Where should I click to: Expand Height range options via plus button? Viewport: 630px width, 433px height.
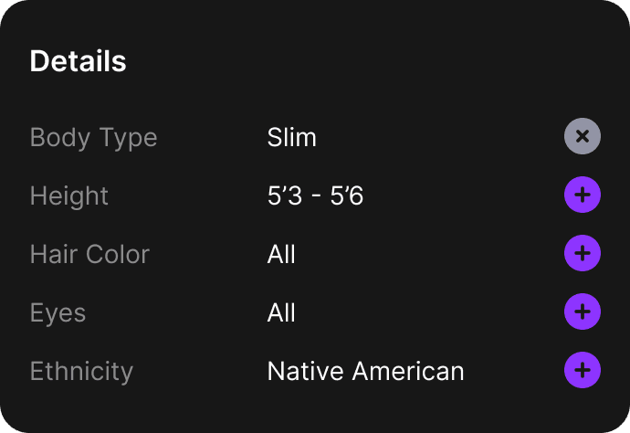583,195
